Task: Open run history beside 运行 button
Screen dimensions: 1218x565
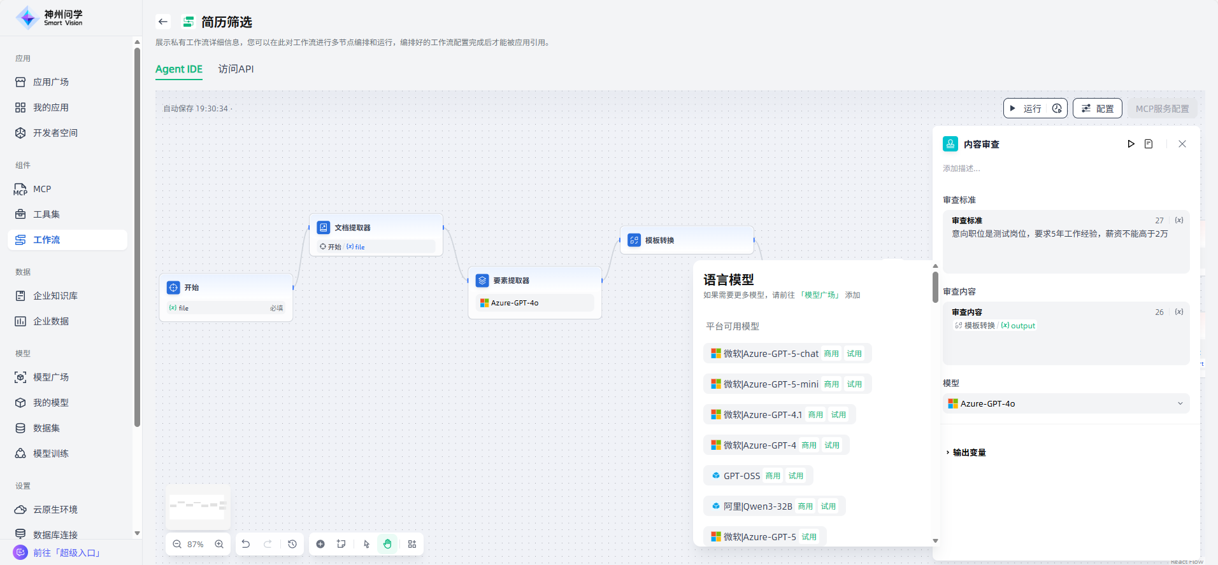Action: (1057, 108)
